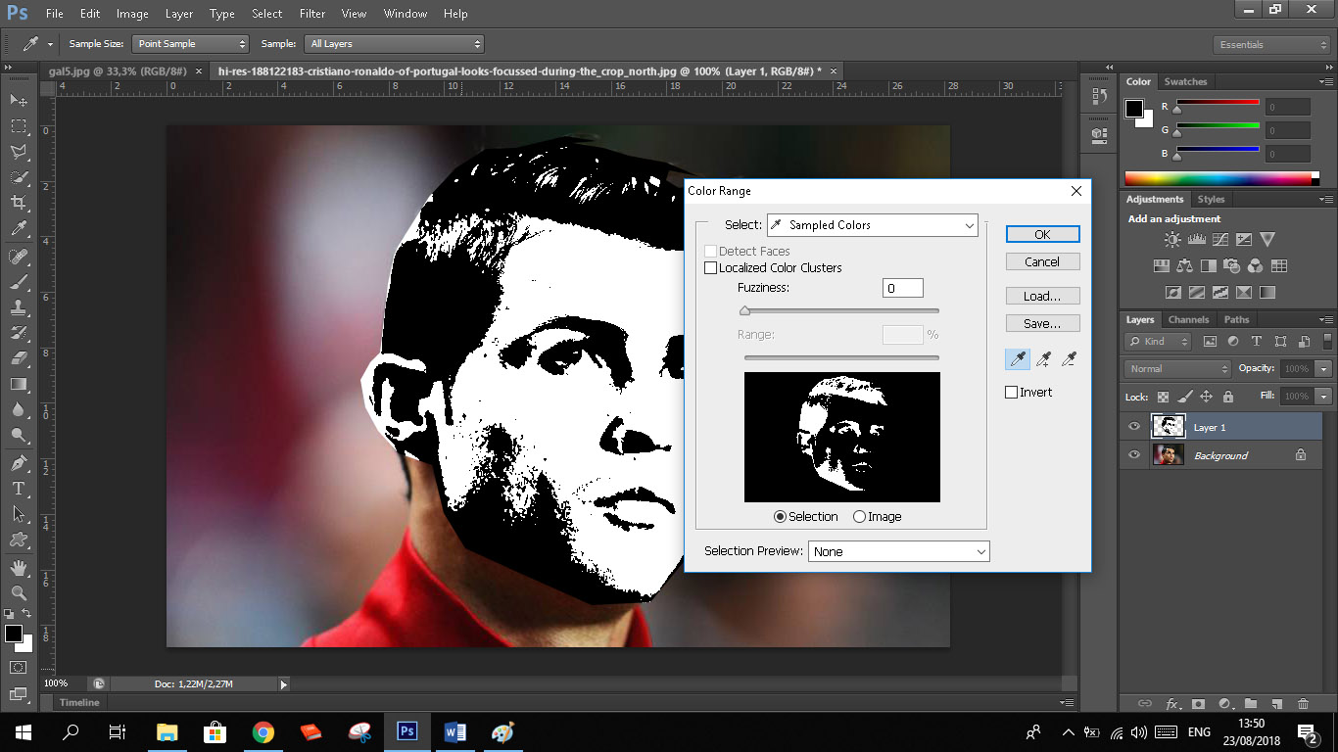Open the Filter menu
This screenshot has width=1338, height=752.
[312, 14]
